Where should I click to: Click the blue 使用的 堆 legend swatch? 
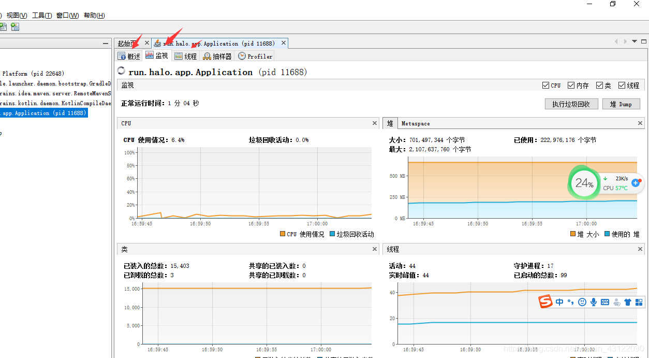click(x=607, y=234)
